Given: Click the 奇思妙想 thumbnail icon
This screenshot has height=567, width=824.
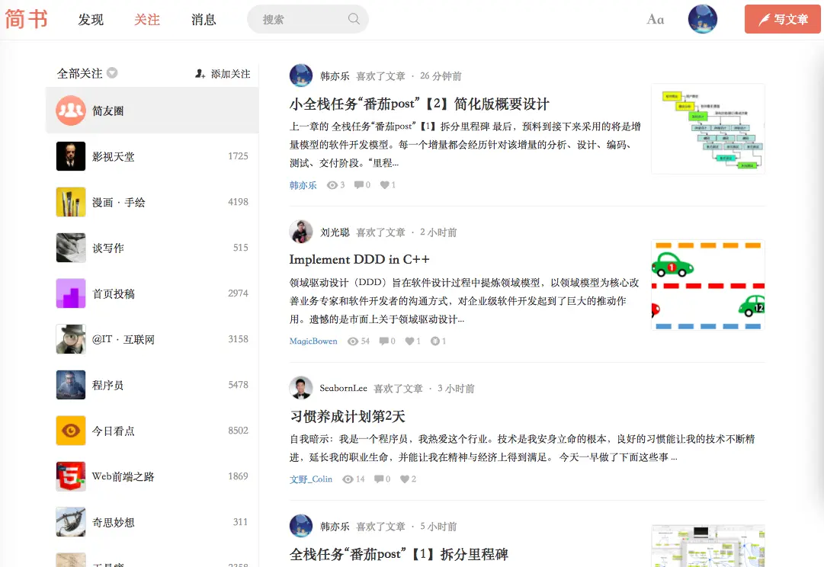Looking at the screenshot, I should pos(71,522).
